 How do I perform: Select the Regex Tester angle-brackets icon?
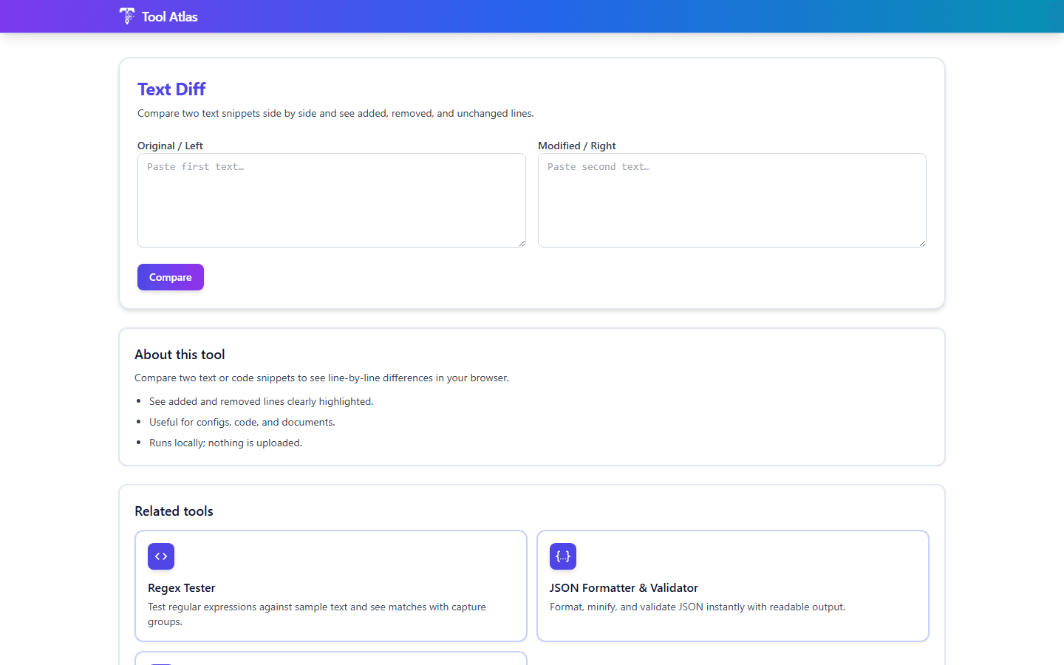click(x=161, y=556)
